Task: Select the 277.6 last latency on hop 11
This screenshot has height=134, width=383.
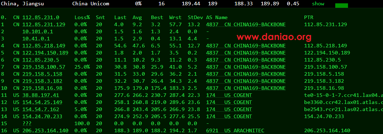Action: coord(122,95)
